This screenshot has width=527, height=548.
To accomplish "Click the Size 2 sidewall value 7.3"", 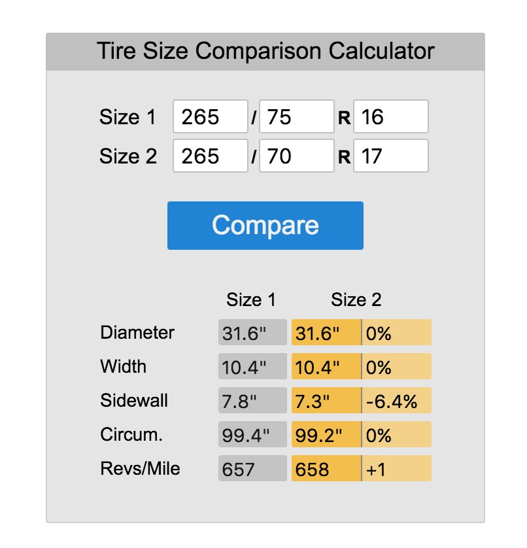I will (326, 400).
